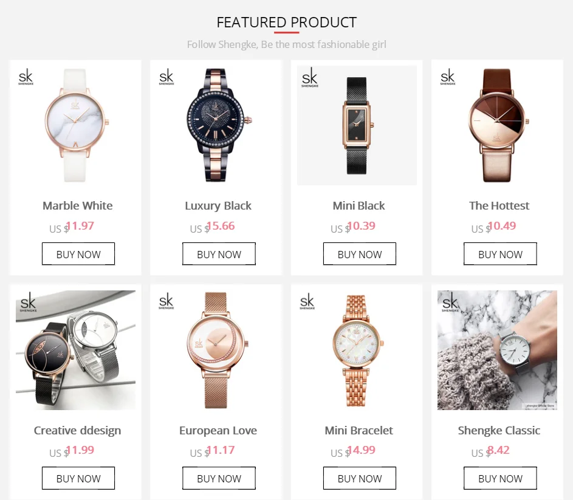Click the 8.42 price of Shengke Classic

(498, 450)
